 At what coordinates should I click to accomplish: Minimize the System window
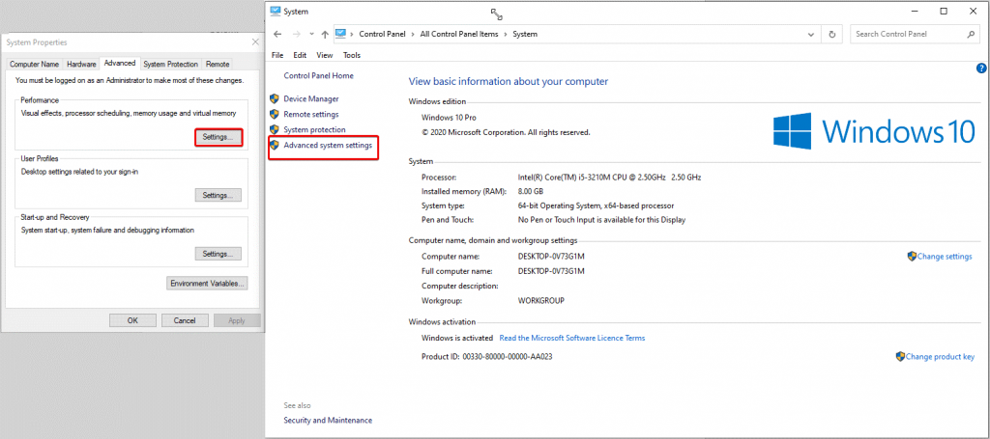click(915, 12)
